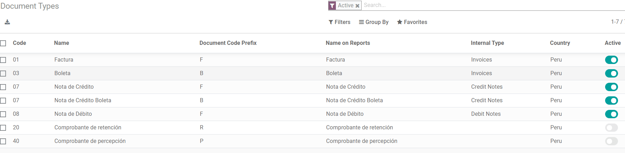Open the Group By dropdown
The width and height of the screenshot is (625, 153).
[x=374, y=22]
